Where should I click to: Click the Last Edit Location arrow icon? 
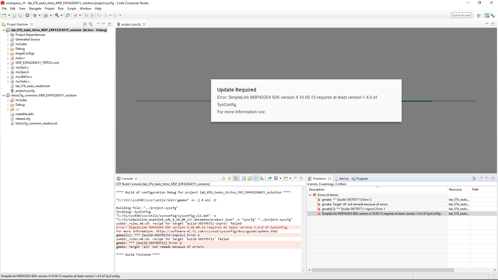click(x=99, y=15)
